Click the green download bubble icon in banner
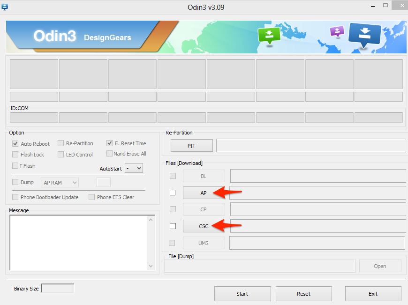This screenshot has width=408, height=305. pos(269,35)
